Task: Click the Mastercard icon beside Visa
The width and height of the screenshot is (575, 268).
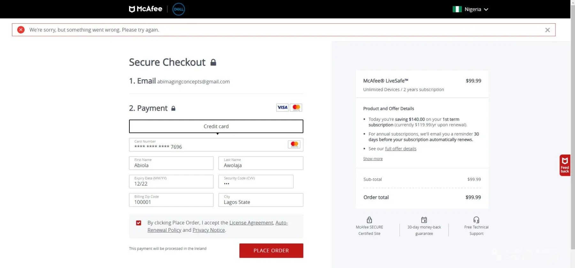Action: (296, 108)
